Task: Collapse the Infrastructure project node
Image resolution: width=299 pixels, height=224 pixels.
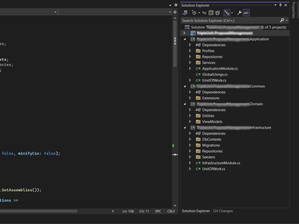Action: (184, 127)
